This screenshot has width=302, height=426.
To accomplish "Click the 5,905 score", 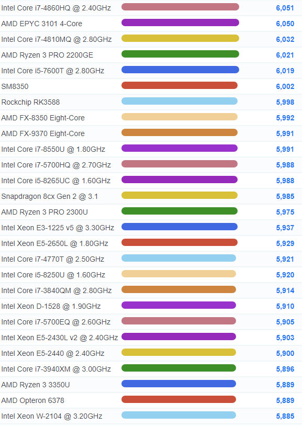I will [285, 322].
